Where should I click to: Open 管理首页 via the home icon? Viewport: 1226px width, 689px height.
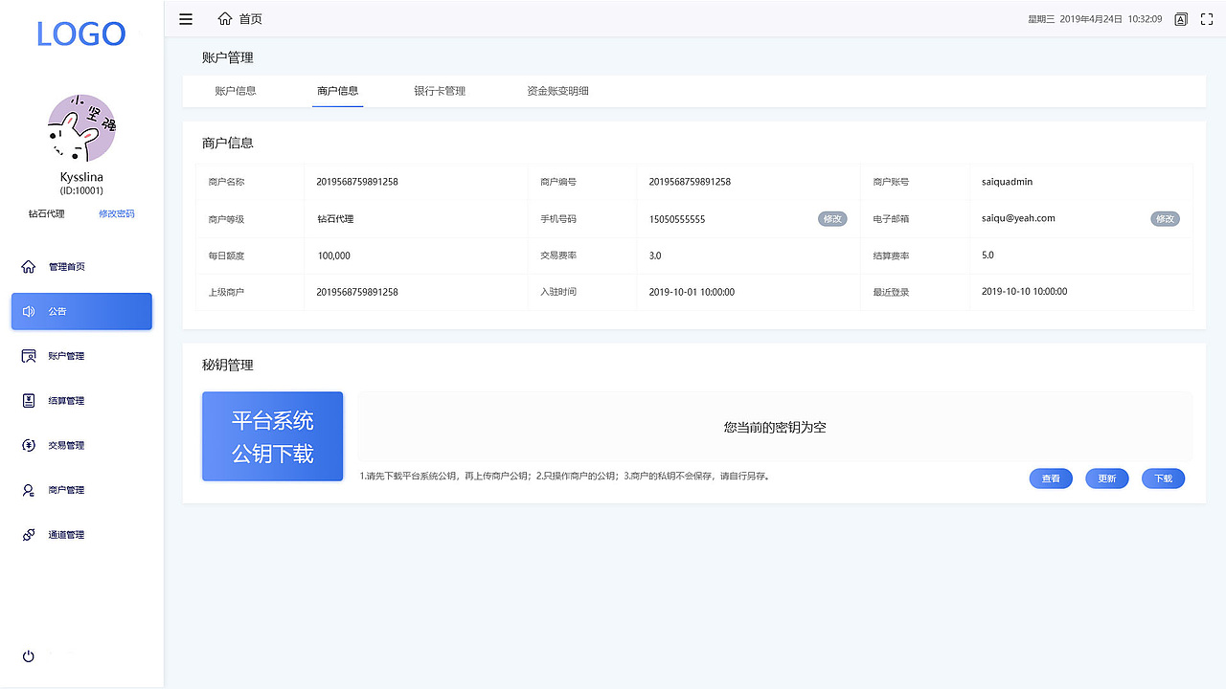[29, 266]
